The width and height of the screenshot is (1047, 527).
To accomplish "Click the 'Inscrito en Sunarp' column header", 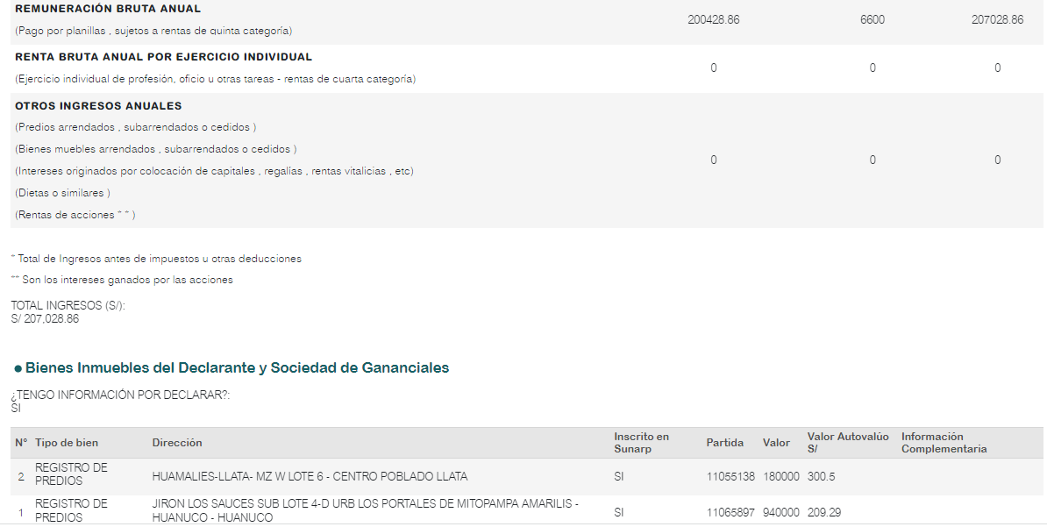I will coord(642,443).
